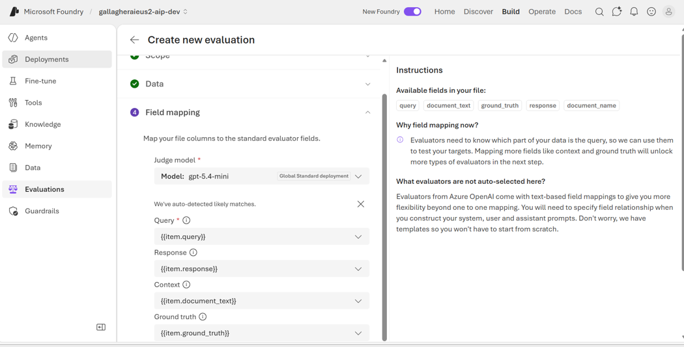Click the back arrow beside Create new evaluation
This screenshot has height=347, width=684.
[x=134, y=40]
